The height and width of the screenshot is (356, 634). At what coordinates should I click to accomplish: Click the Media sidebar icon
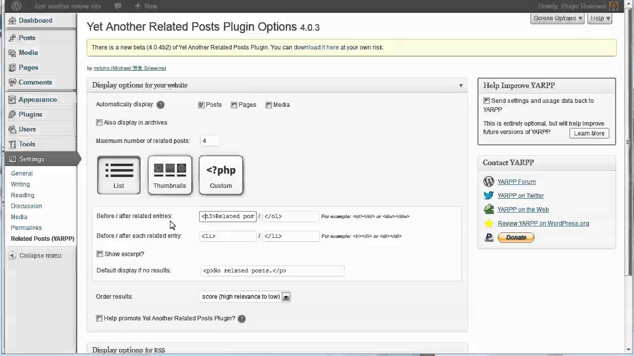pos(12,52)
